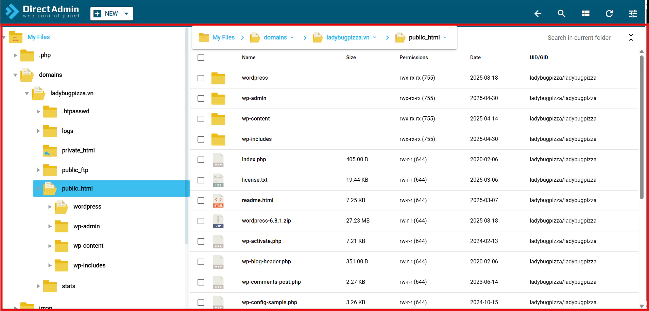Collapse the domains tree node
This screenshot has height=311, width=649.
click(15, 75)
